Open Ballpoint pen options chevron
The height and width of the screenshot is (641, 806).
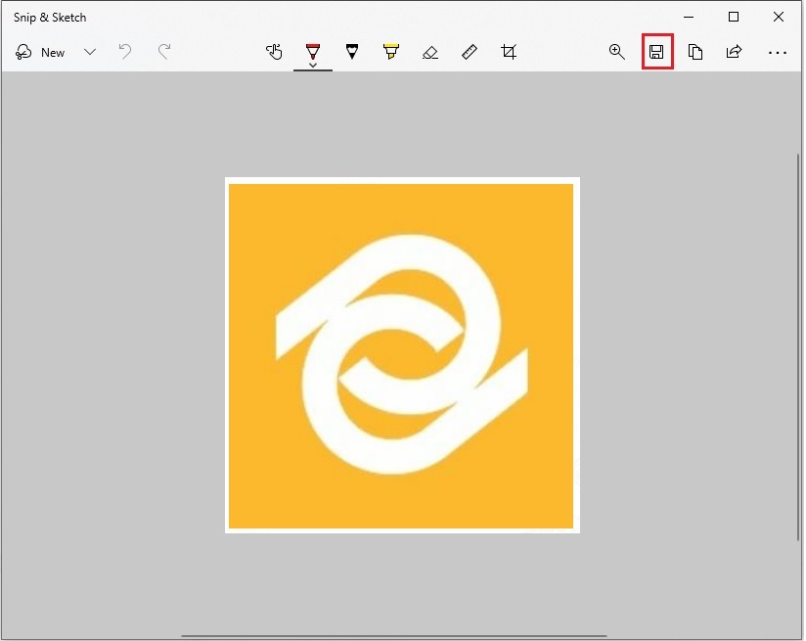click(313, 66)
